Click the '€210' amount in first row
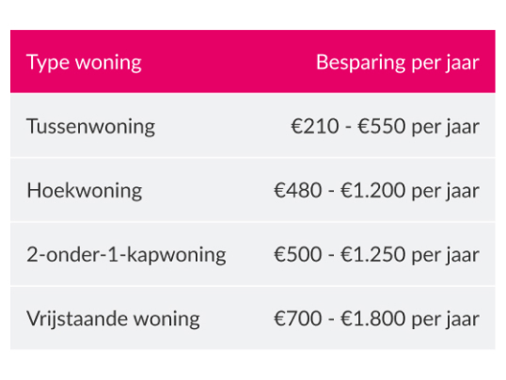Image resolution: width=506 pixels, height=380 pixels. [x=315, y=126]
